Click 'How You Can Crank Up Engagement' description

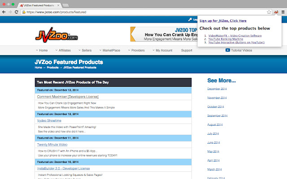tap(67, 103)
